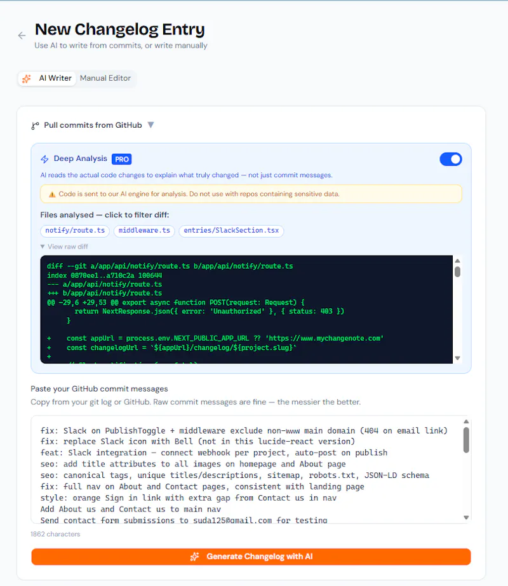Switch to the AI Writer tab
Image resolution: width=508 pixels, height=586 pixels.
click(47, 78)
